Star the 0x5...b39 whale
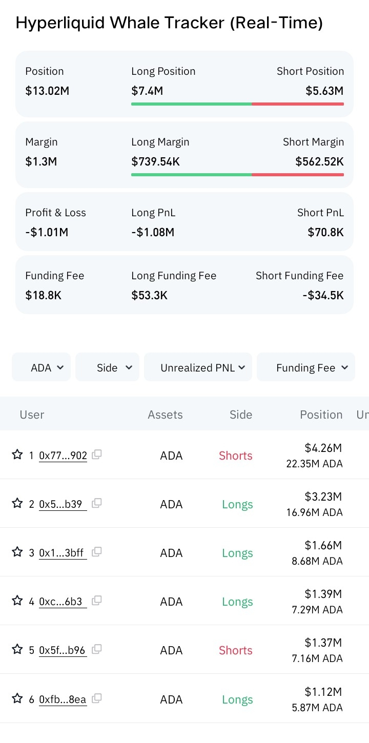Screen dimensions: 369x743 click(x=17, y=503)
